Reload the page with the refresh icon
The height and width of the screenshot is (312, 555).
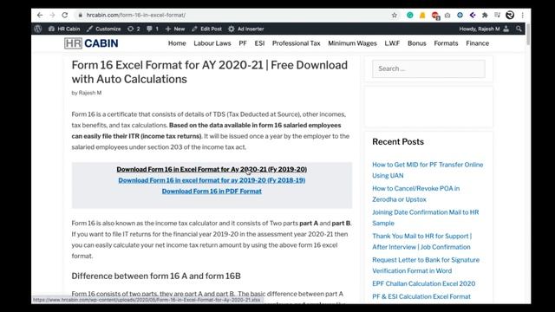coord(65,16)
